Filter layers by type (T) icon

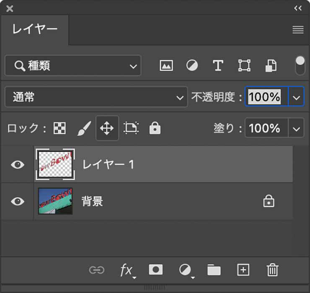point(218,66)
